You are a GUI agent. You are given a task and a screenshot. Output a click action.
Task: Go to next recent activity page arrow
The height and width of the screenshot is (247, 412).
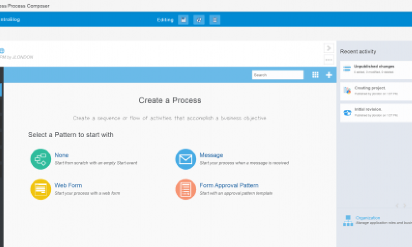point(405,206)
